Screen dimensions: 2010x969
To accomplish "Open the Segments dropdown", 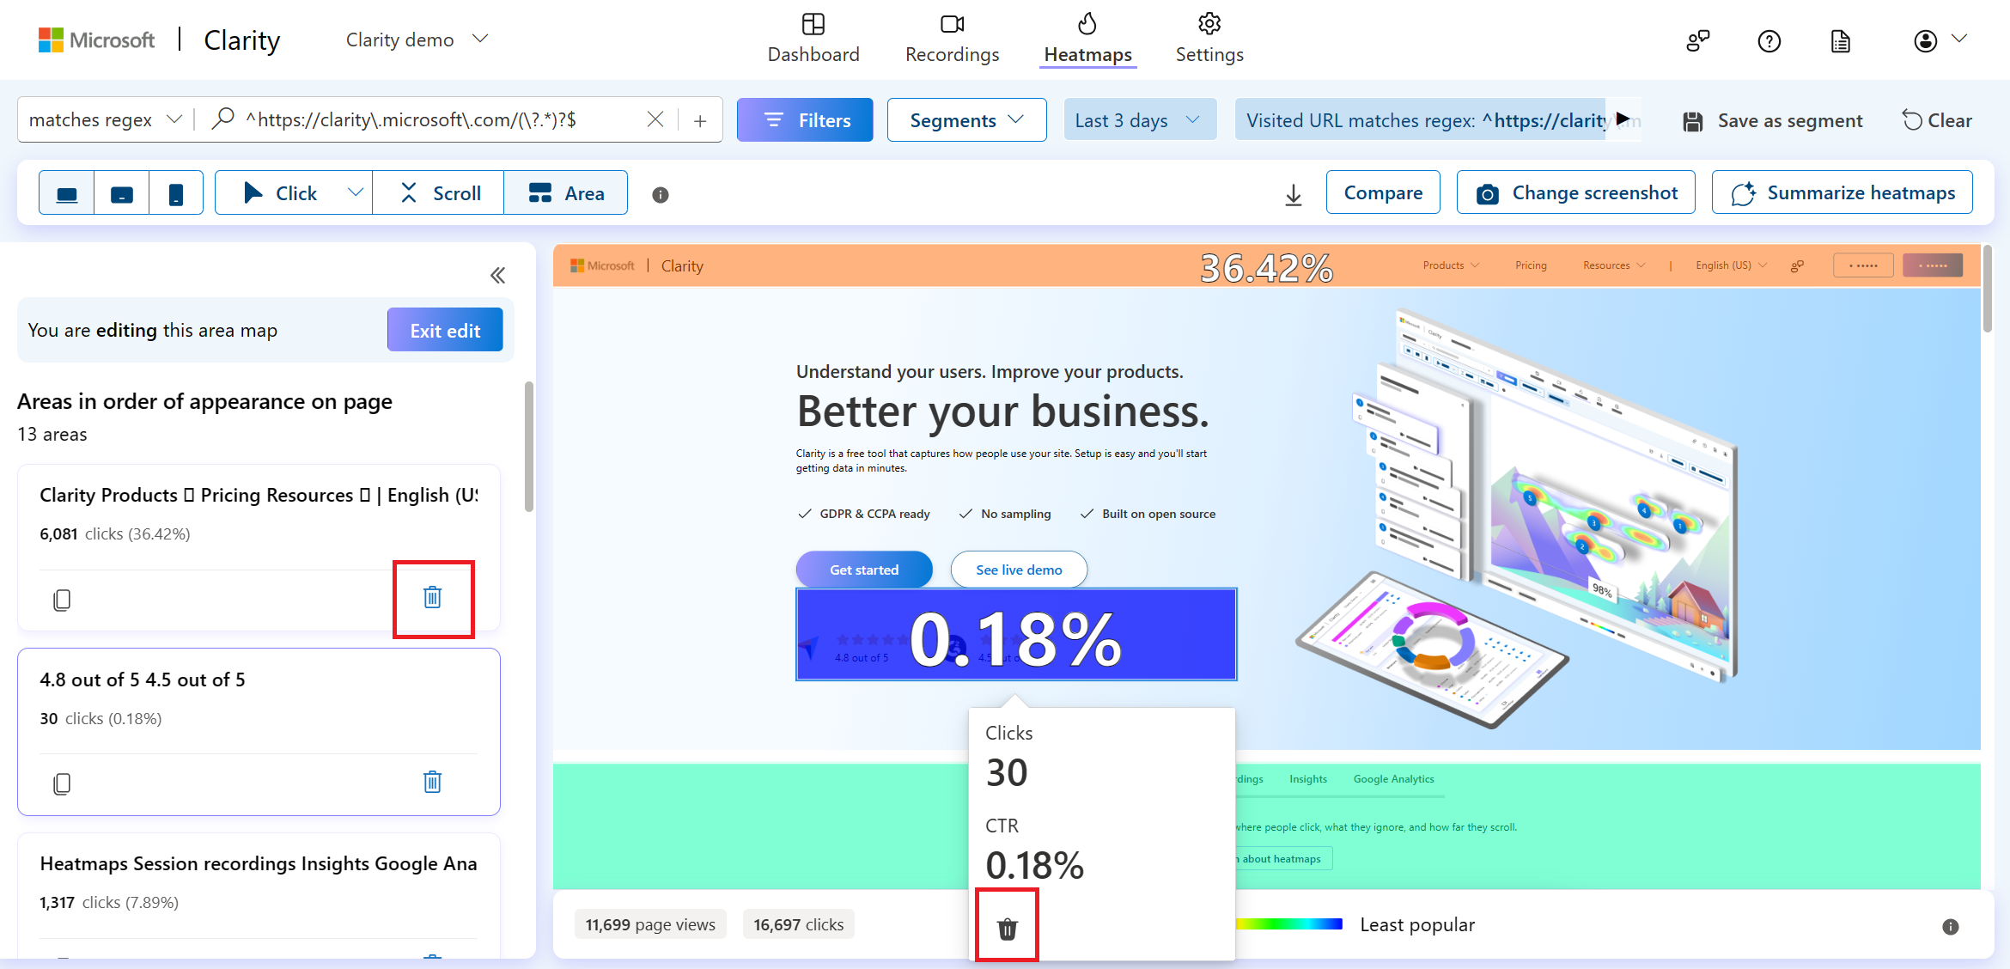I will (966, 120).
